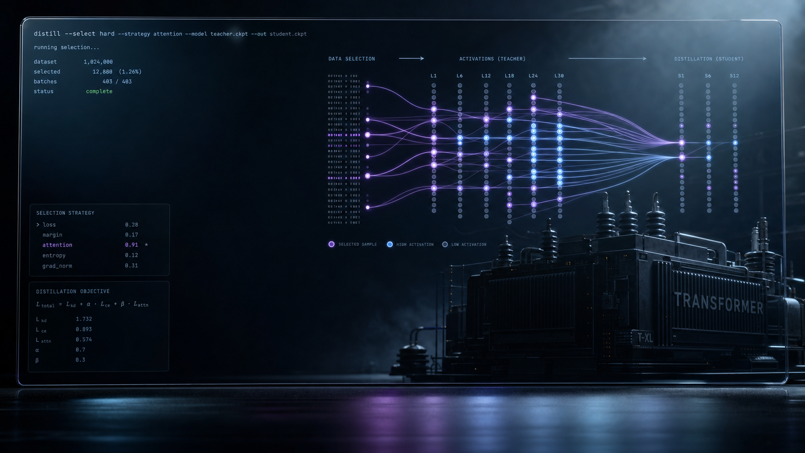Select the L24 layer column label
The width and height of the screenshot is (805, 453).
tap(533, 76)
